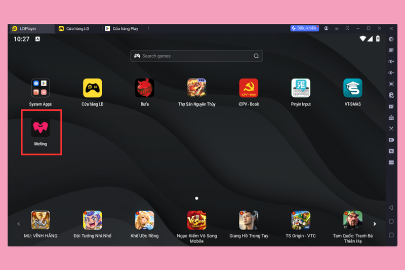This screenshot has width=405, height=270.
Task: Open the System Apps folder
Action: (40, 88)
